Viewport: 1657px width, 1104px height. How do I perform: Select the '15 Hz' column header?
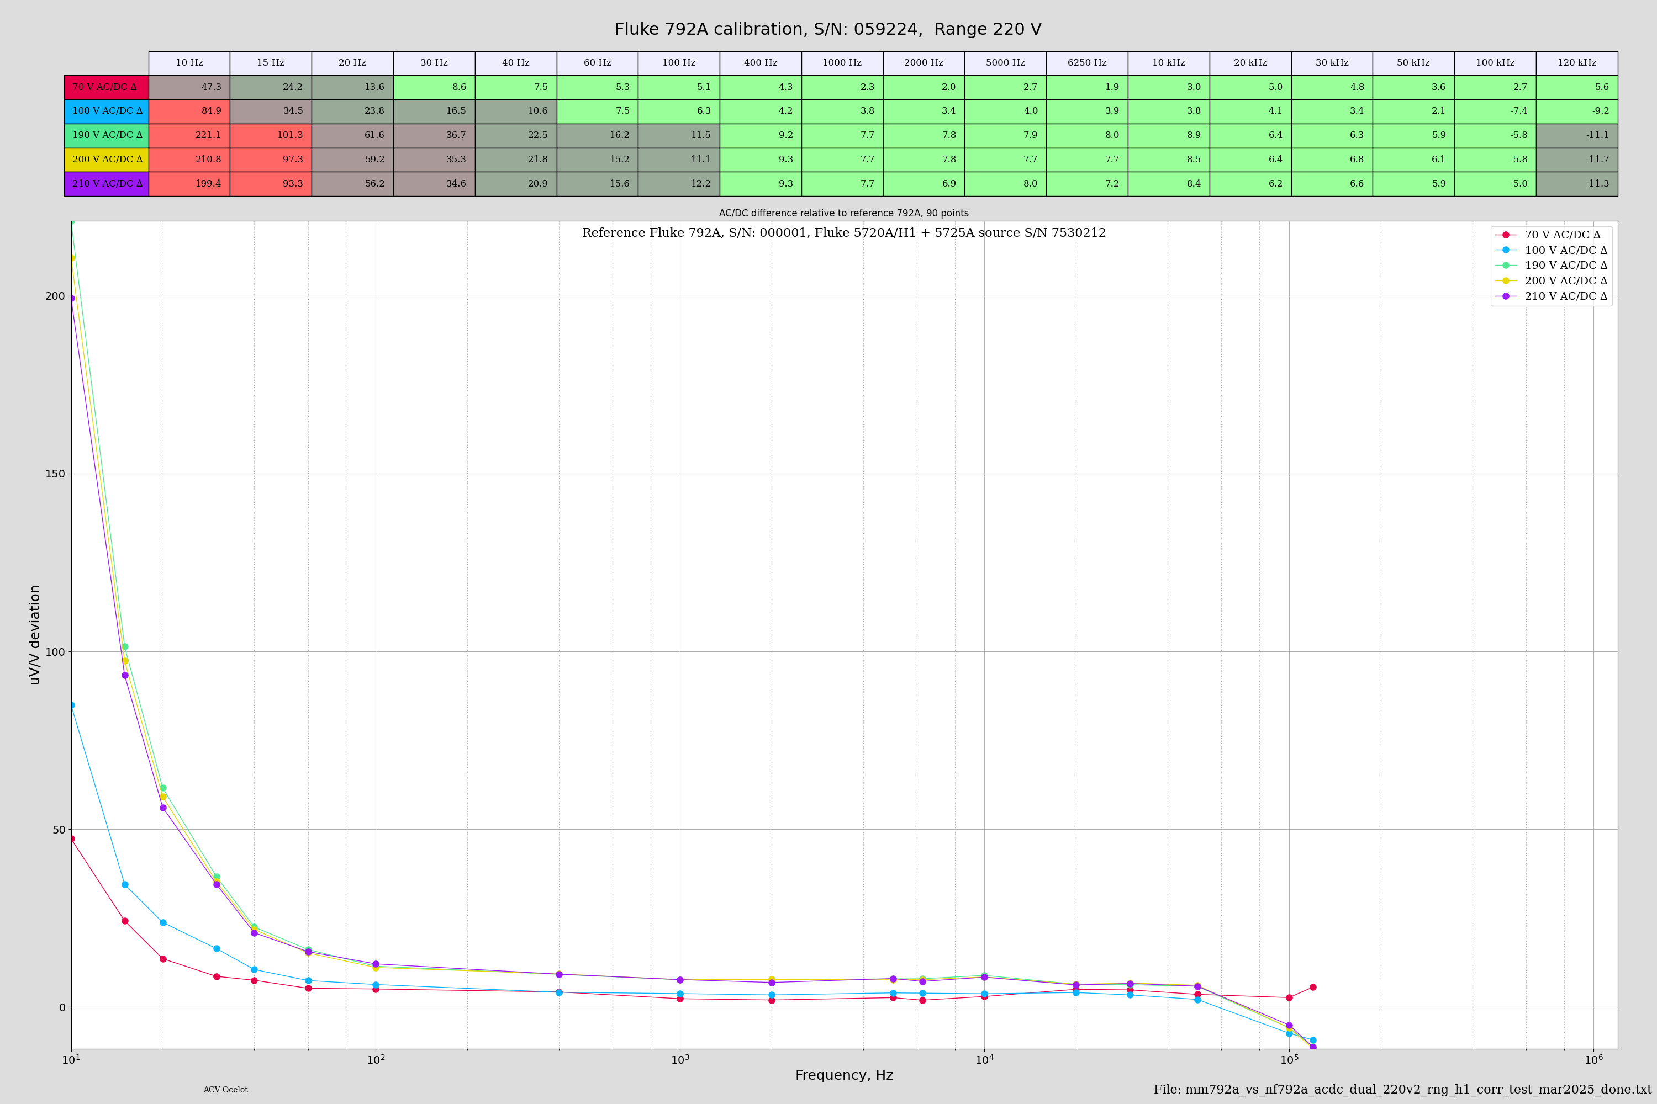click(271, 63)
